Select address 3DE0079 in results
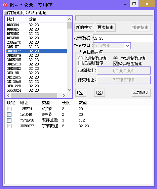Viewport: 157px width, 189px height. pyautogui.click(x=14, y=55)
